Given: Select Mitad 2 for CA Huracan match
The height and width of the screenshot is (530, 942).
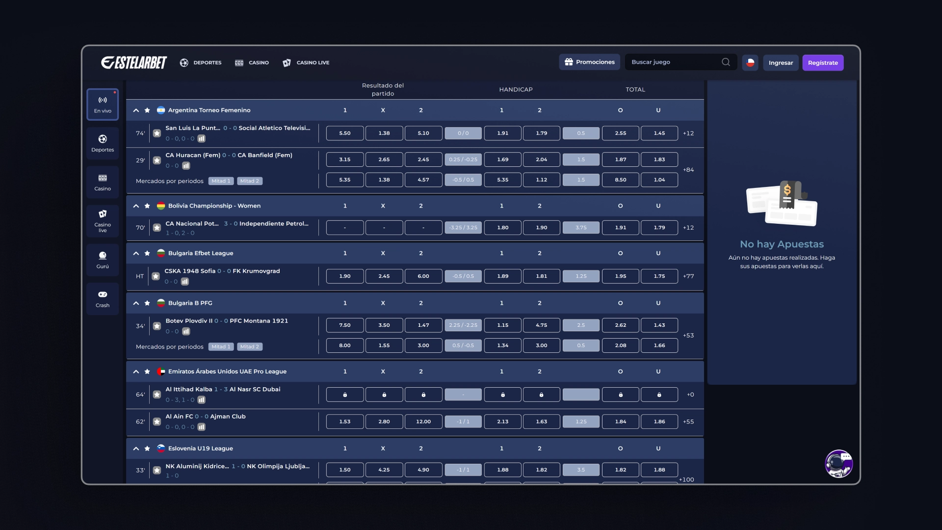Looking at the screenshot, I should (x=250, y=181).
